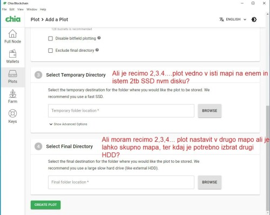Open the File menu

[4, 9]
